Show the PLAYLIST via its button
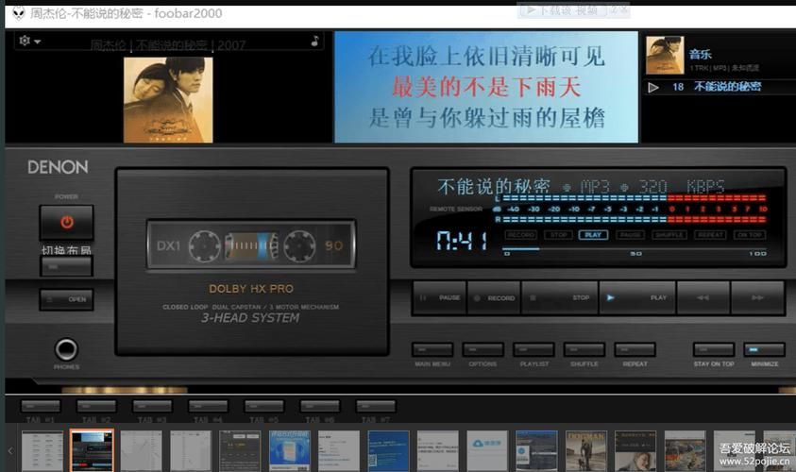 (533, 349)
